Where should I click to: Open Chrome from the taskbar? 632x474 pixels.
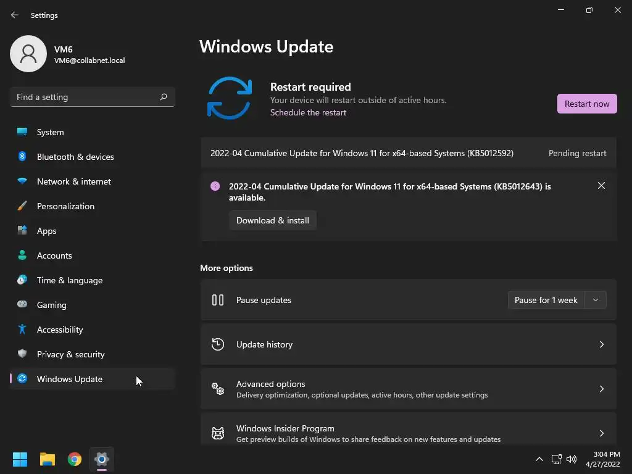(75, 459)
